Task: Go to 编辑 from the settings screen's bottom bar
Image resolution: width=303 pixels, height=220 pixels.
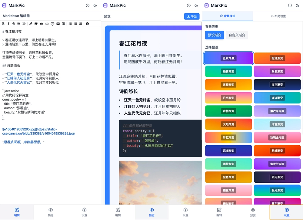Action: tap(219, 212)
